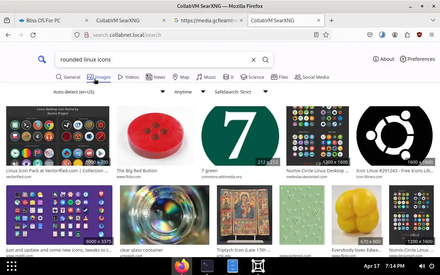Close the active CollabVM SearXNG tab

point(319,20)
